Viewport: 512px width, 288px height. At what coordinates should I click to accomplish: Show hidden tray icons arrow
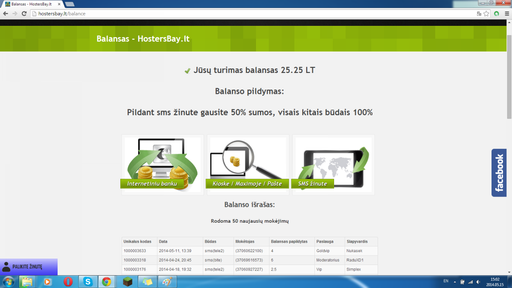point(455,282)
